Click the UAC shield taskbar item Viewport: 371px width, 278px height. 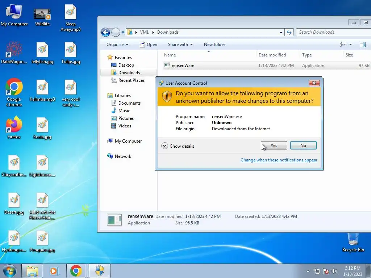click(100, 271)
